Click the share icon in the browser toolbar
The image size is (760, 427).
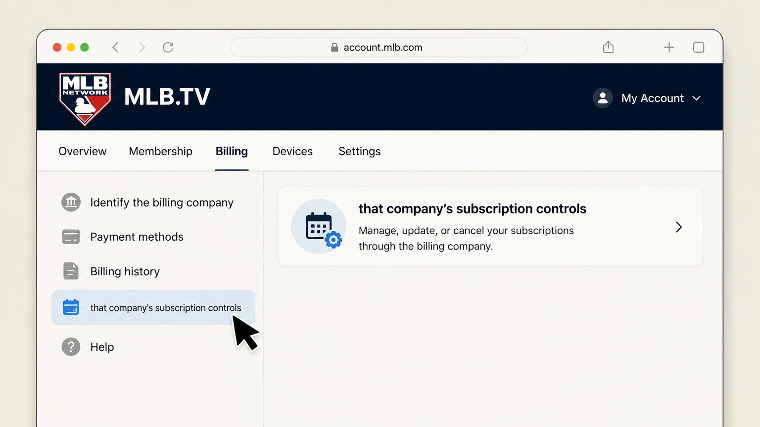[x=608, y=47]
